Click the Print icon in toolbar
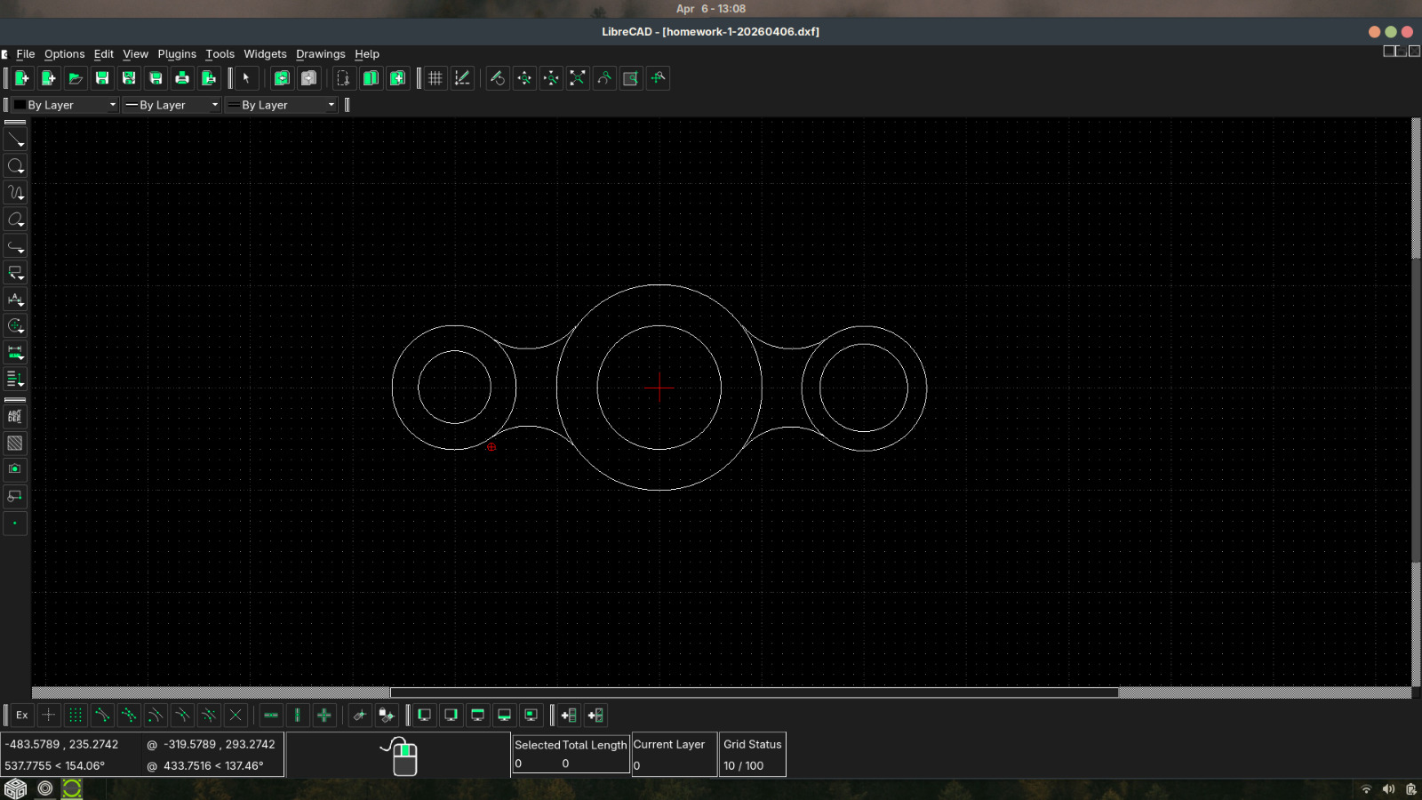 (182, 78)
